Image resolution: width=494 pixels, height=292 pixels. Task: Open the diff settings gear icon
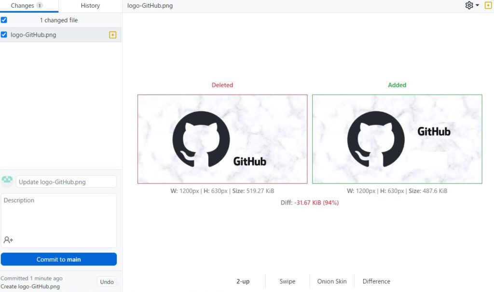469,5
